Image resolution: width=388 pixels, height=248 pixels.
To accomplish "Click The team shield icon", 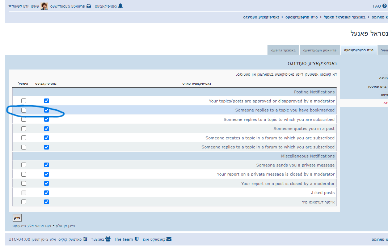I will pyautogui.click(x=136, y=239).
